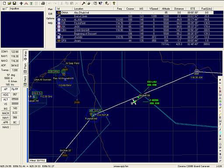224x168 pixels.
Task: Select the FJR FUJAIRAH waypoint row
Action: (135, 23)
